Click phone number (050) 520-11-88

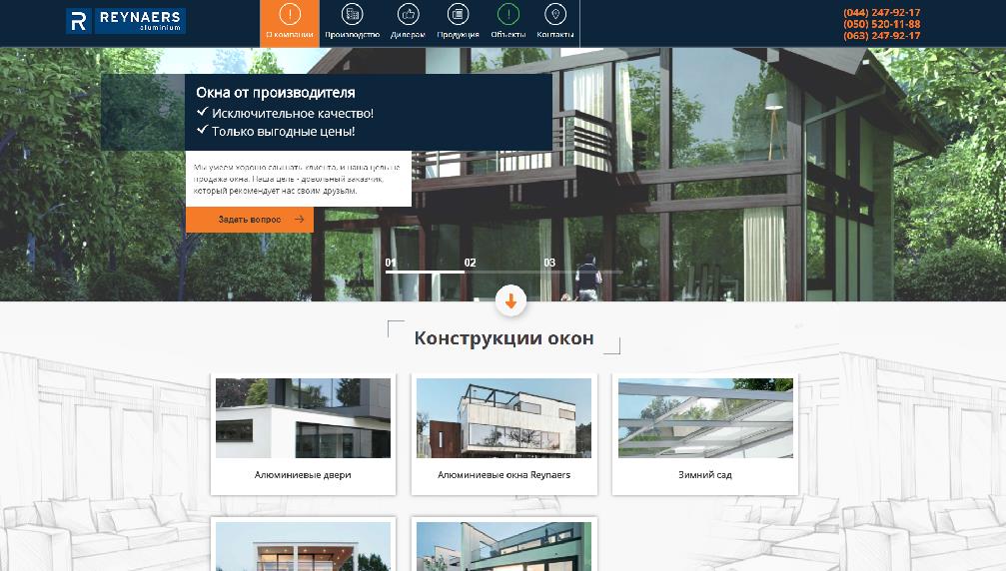click(881, 24)
